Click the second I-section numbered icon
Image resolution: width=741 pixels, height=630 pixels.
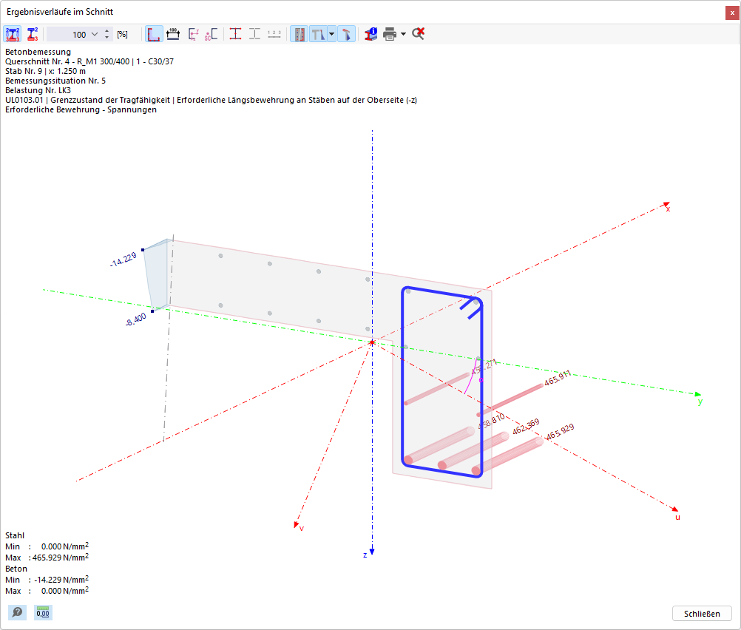point(32,34)
